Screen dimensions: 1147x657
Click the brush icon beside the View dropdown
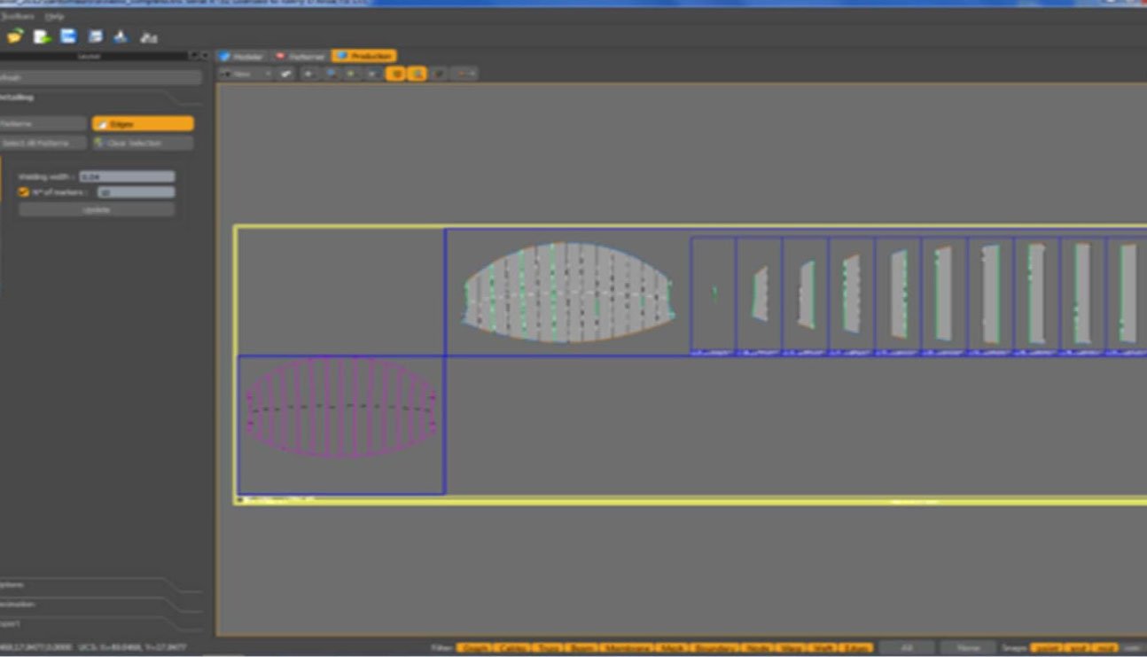[286, 74]
